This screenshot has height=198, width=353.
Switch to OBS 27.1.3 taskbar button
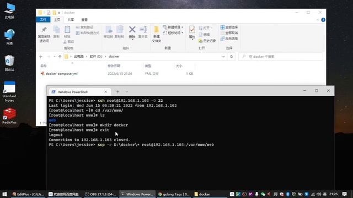tap(100, 194)
